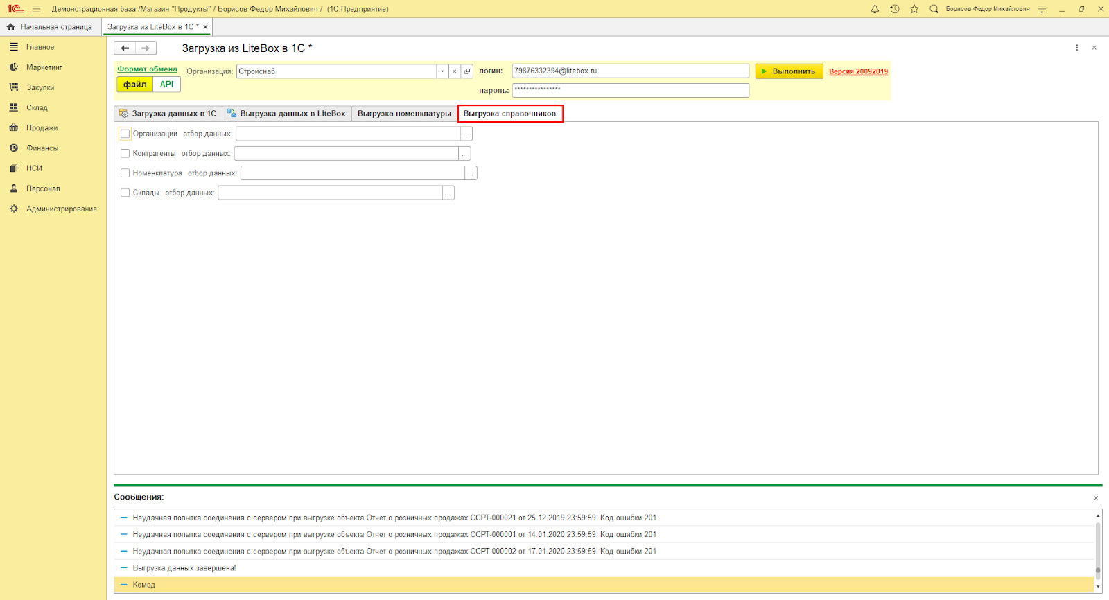
Task: Go back with the left arrow button
Action: pos(125,48)
